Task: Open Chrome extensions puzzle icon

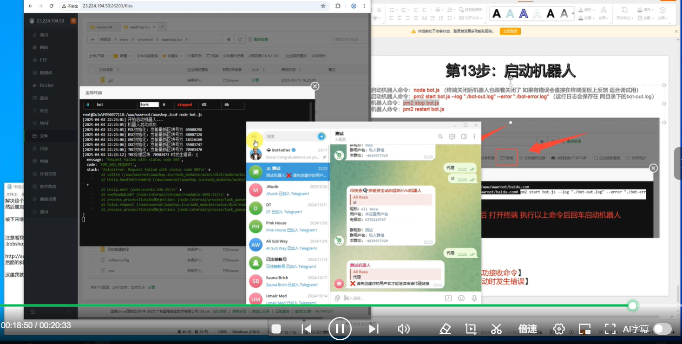Action: (x=338, y=6)
